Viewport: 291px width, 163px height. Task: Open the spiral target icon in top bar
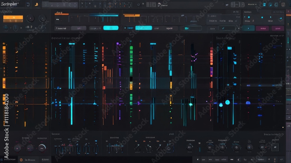pos(283,5)
